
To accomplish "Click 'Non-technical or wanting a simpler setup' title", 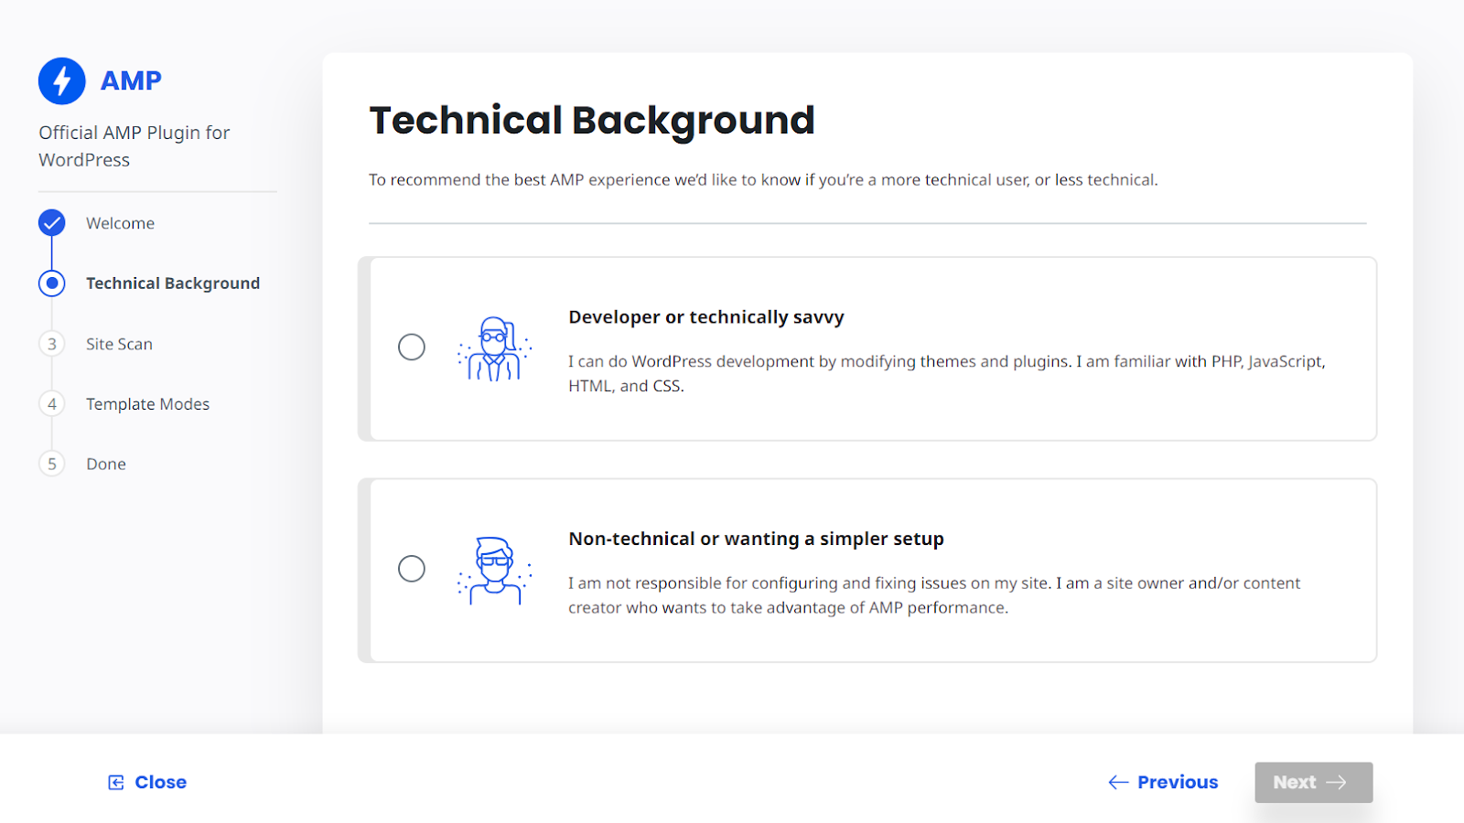I will click(x=756, y=539).
